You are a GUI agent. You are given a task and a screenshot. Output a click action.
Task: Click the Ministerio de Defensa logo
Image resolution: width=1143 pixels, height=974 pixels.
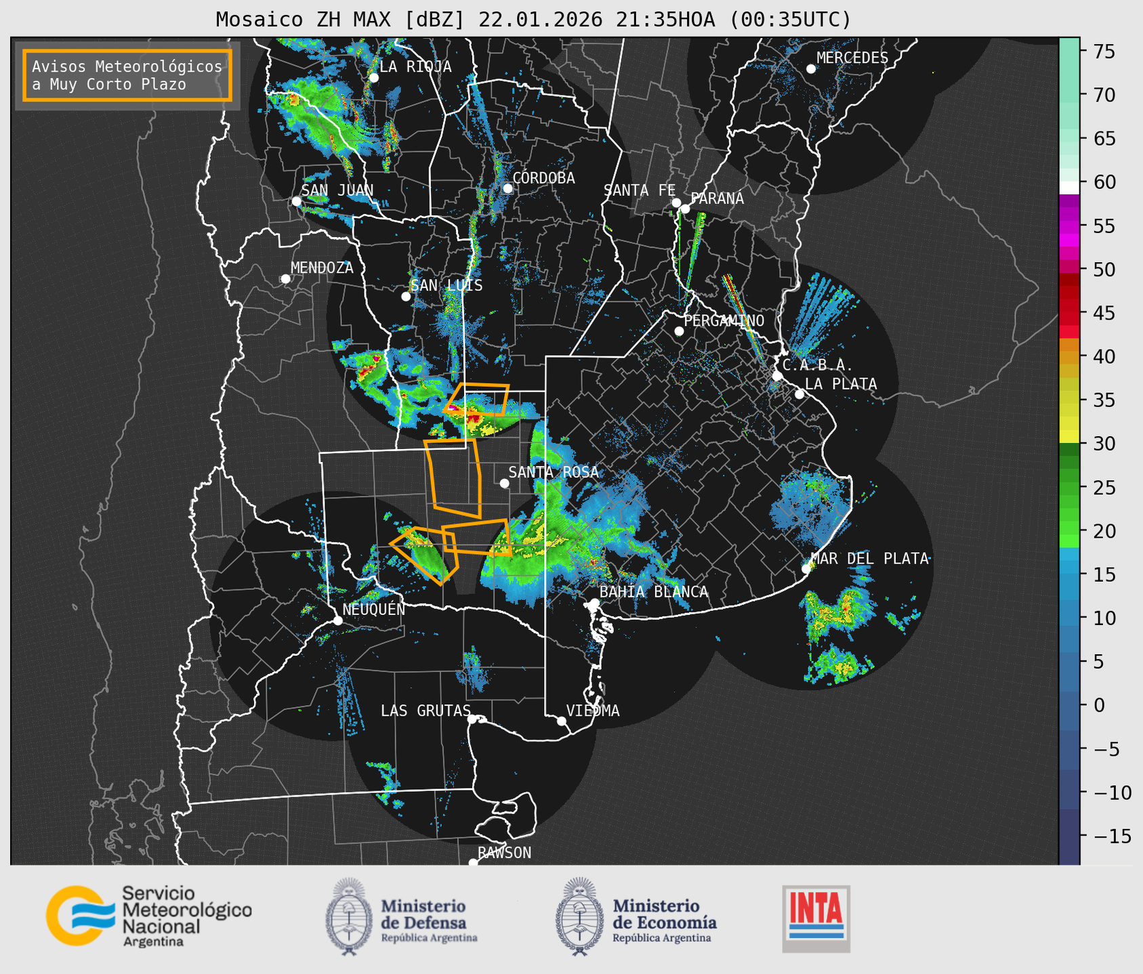tap(402, 916)
